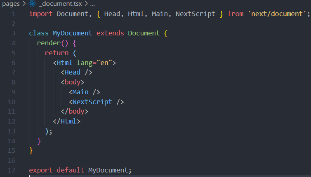This screenshot has width=311, height=177.
Task: Click 'Main' in the import statement
Action: [x=160, y=14]
